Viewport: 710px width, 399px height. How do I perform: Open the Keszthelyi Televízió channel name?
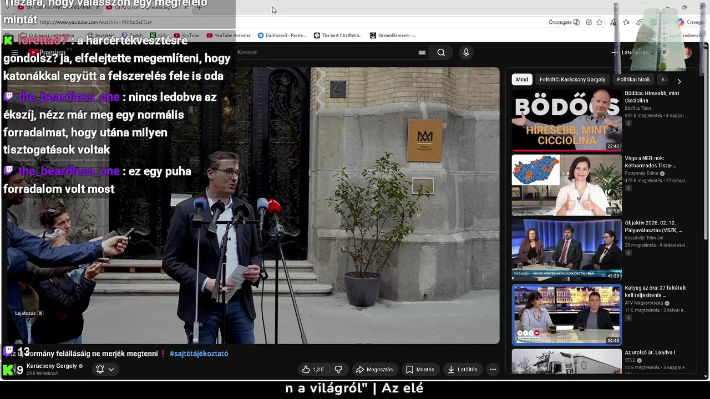(x=643, y=238)
